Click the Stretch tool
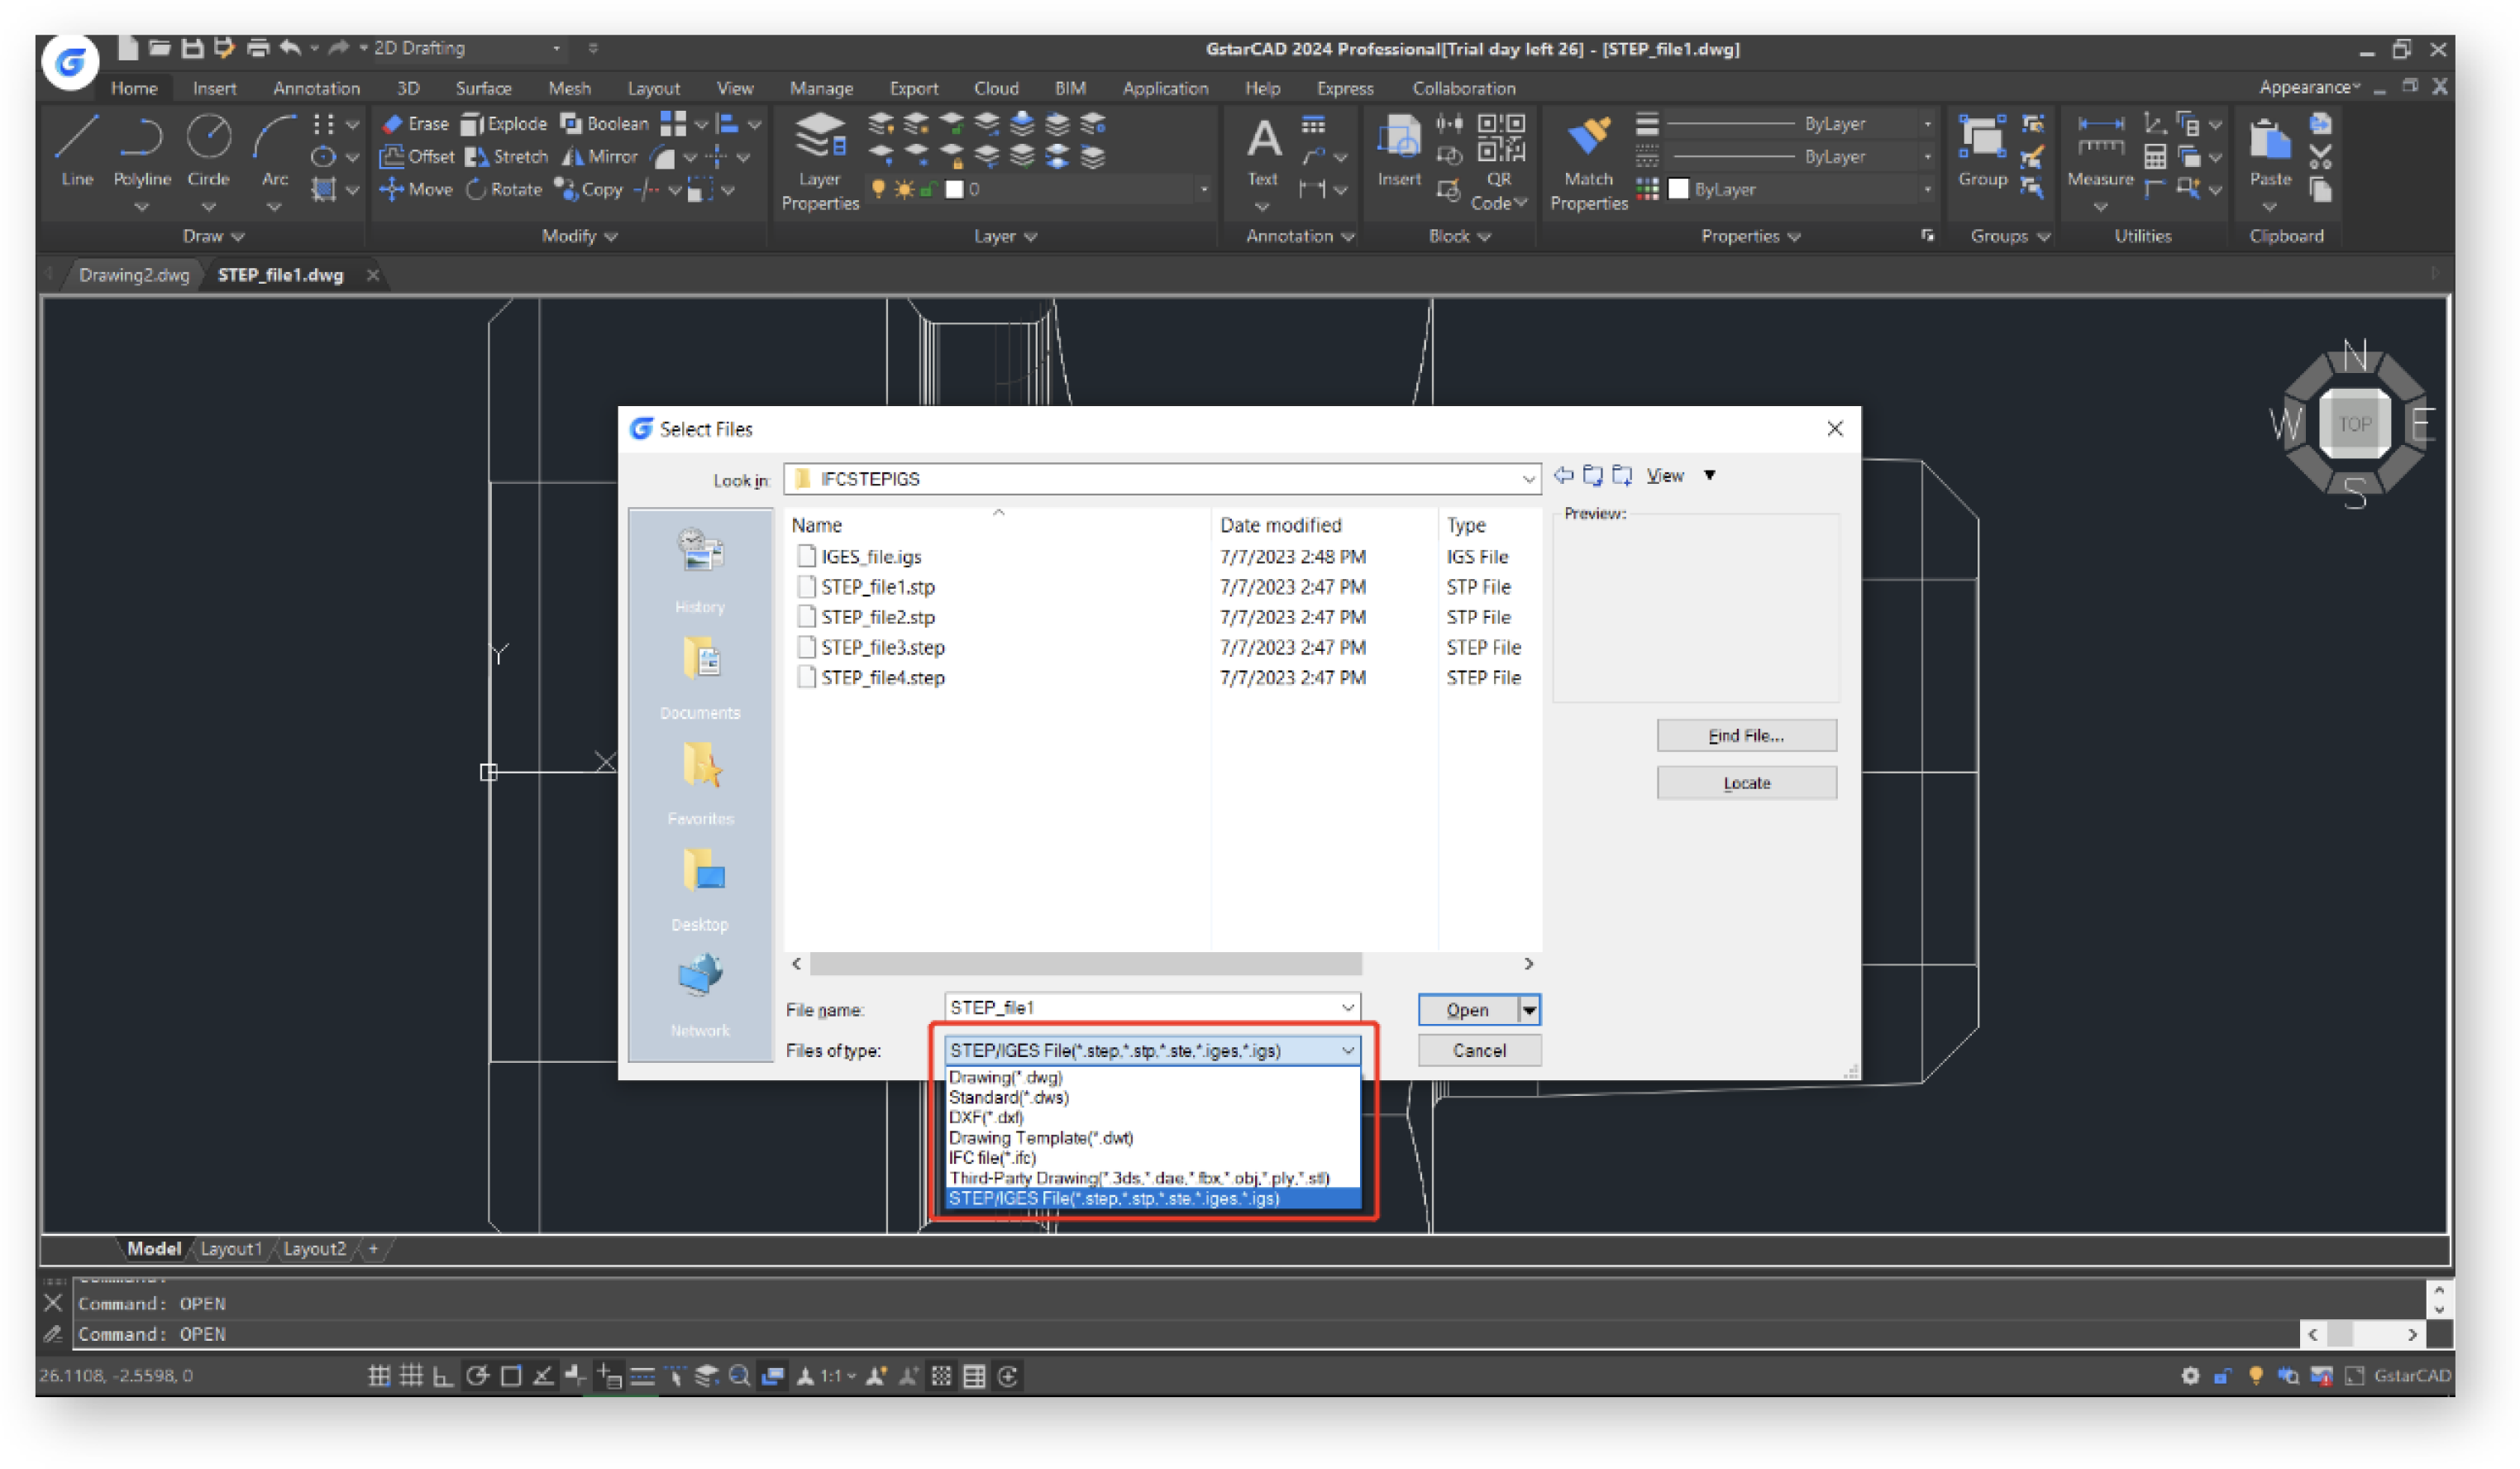Viewport: 2520px width, 1469px height. coord(506,156)
